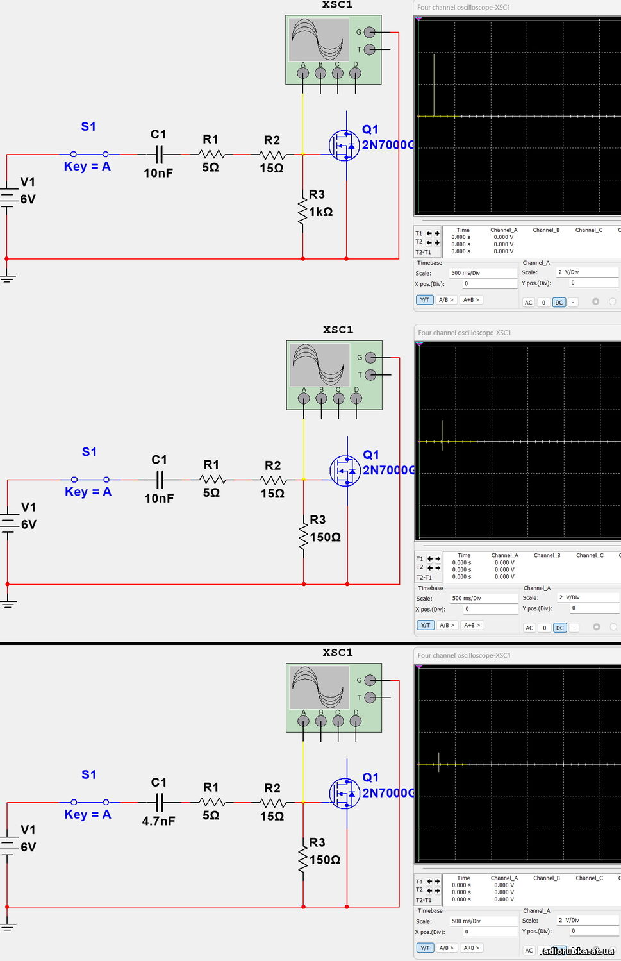621x961 pixels.
Task: Toggle switch S1 in the 1kΩ R3 circuit
Action: [x=89, y=154]
